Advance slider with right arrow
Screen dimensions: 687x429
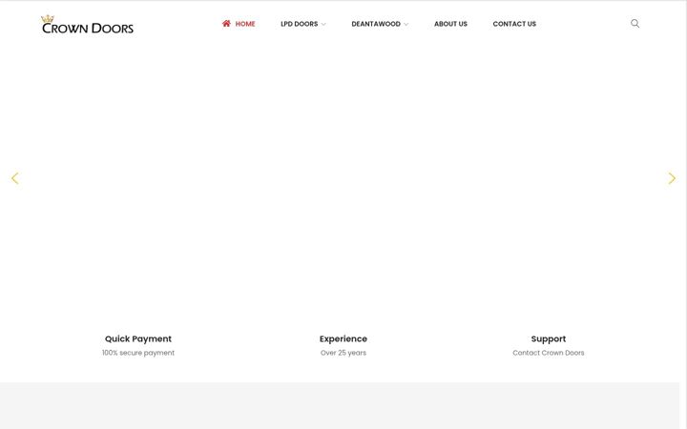(x=672, y=178)
